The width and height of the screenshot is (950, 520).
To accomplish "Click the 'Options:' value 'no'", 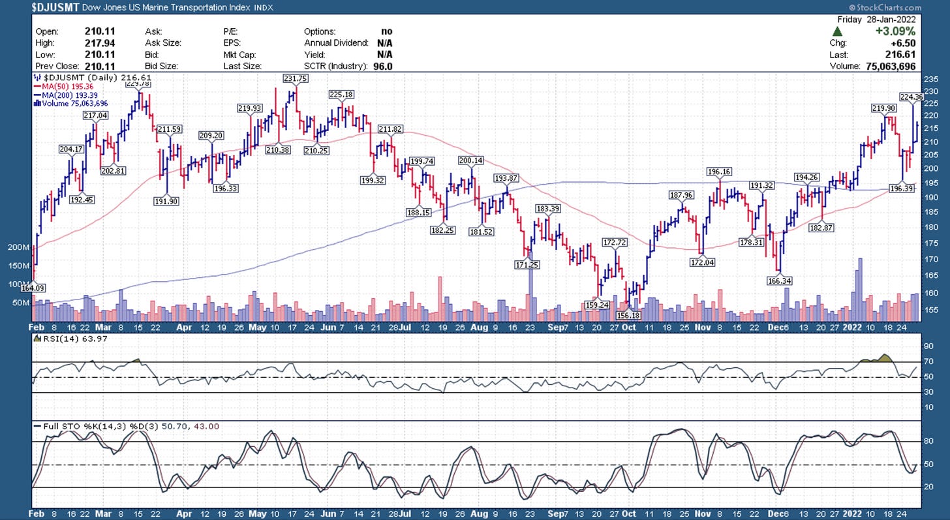I will point(386,31).
